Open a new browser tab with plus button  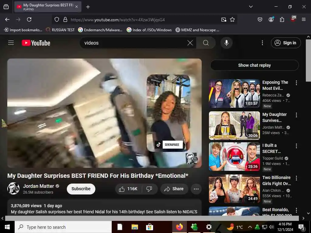pyautogui.click(x=88, y=7)
